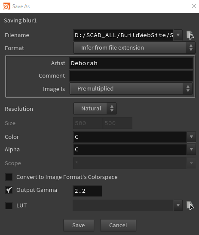Expand the Color plane dropdown arrow
The width and height of the screenshot is (199, 235).
[x=191, y=137]
